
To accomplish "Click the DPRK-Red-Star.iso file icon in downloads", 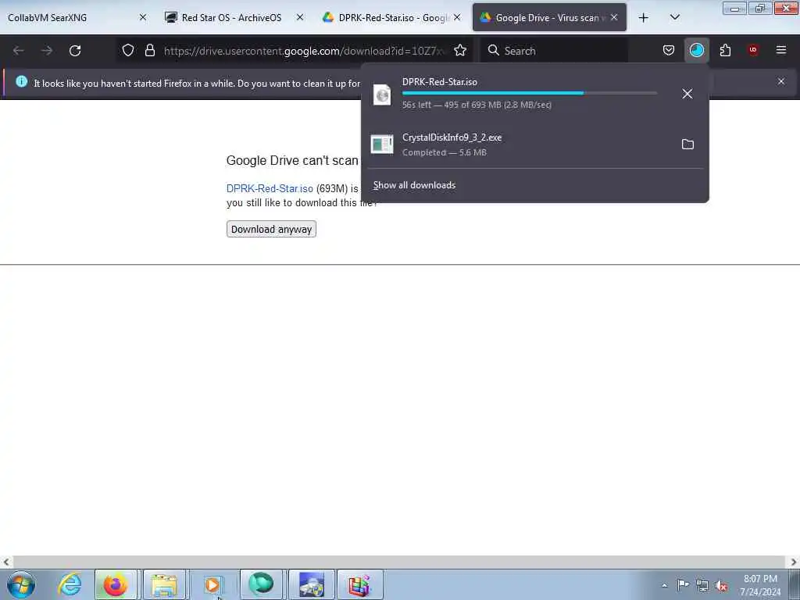I will 382,95.
